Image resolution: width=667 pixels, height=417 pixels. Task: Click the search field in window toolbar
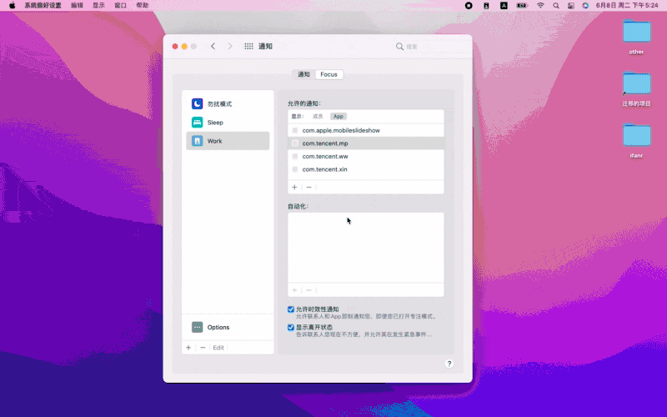click(x=429, y=47)
